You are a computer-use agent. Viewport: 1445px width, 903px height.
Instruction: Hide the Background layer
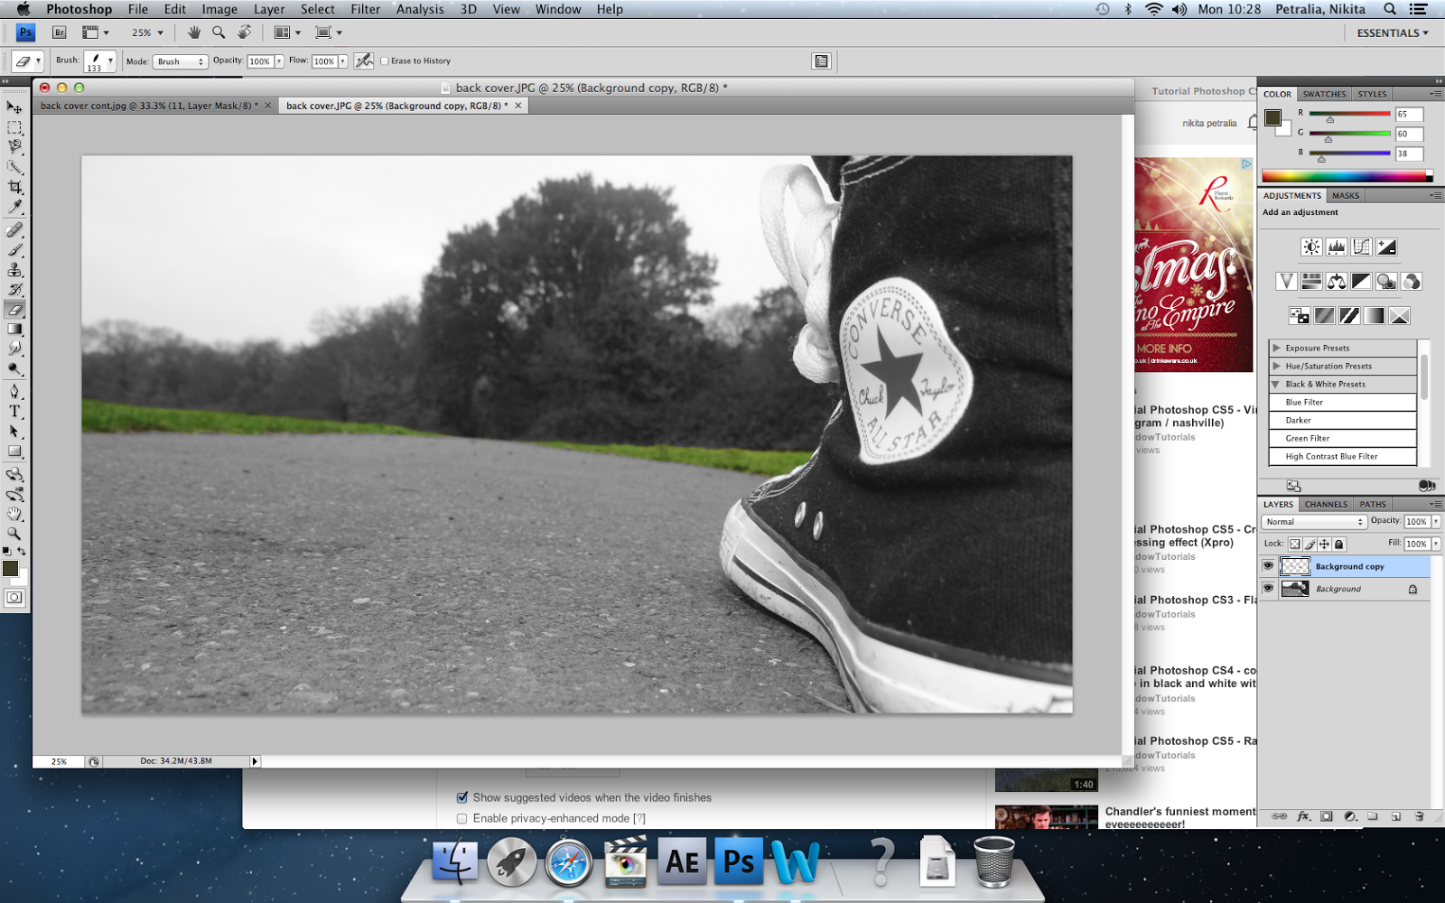click(1268, 588)
